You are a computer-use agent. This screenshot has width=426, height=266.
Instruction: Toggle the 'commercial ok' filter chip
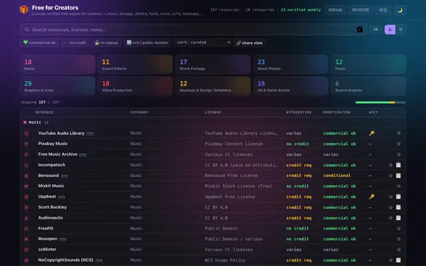(x=39, y=43)
